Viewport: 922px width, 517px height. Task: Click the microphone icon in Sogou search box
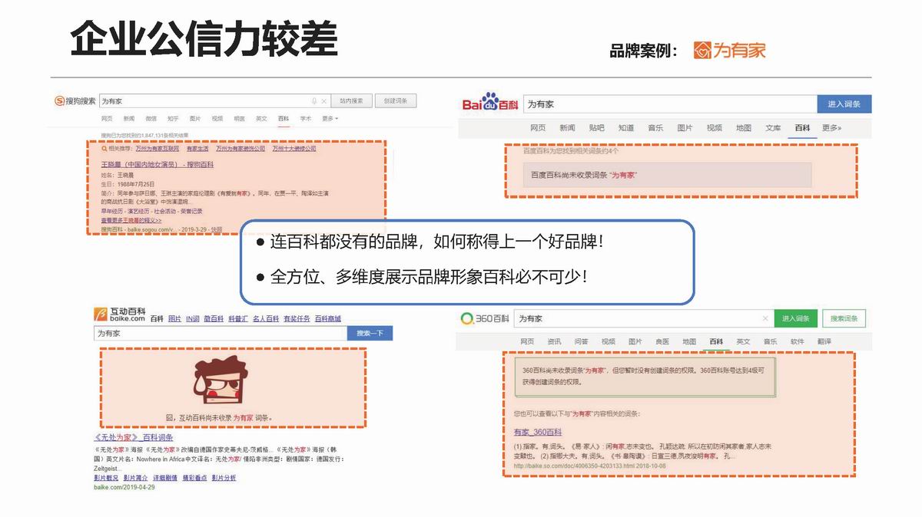pos(314,101)
